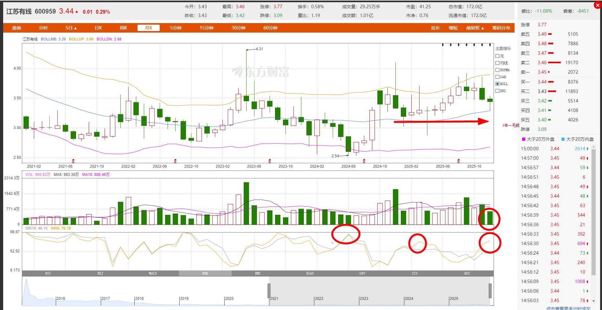Screen dimensions: 602x310
Task: Click the dividend marker between 2023-06 and 2023-10
Action: pos(270,161)
